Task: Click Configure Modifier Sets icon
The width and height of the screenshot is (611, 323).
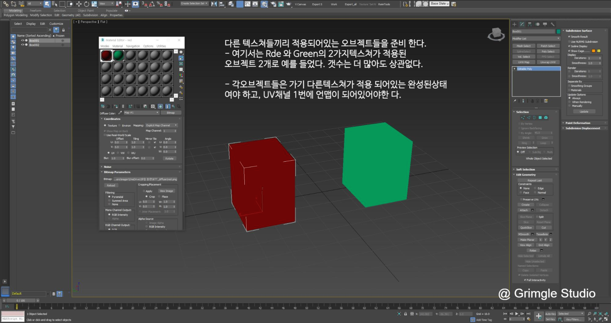Action: [x=546, y=101]
